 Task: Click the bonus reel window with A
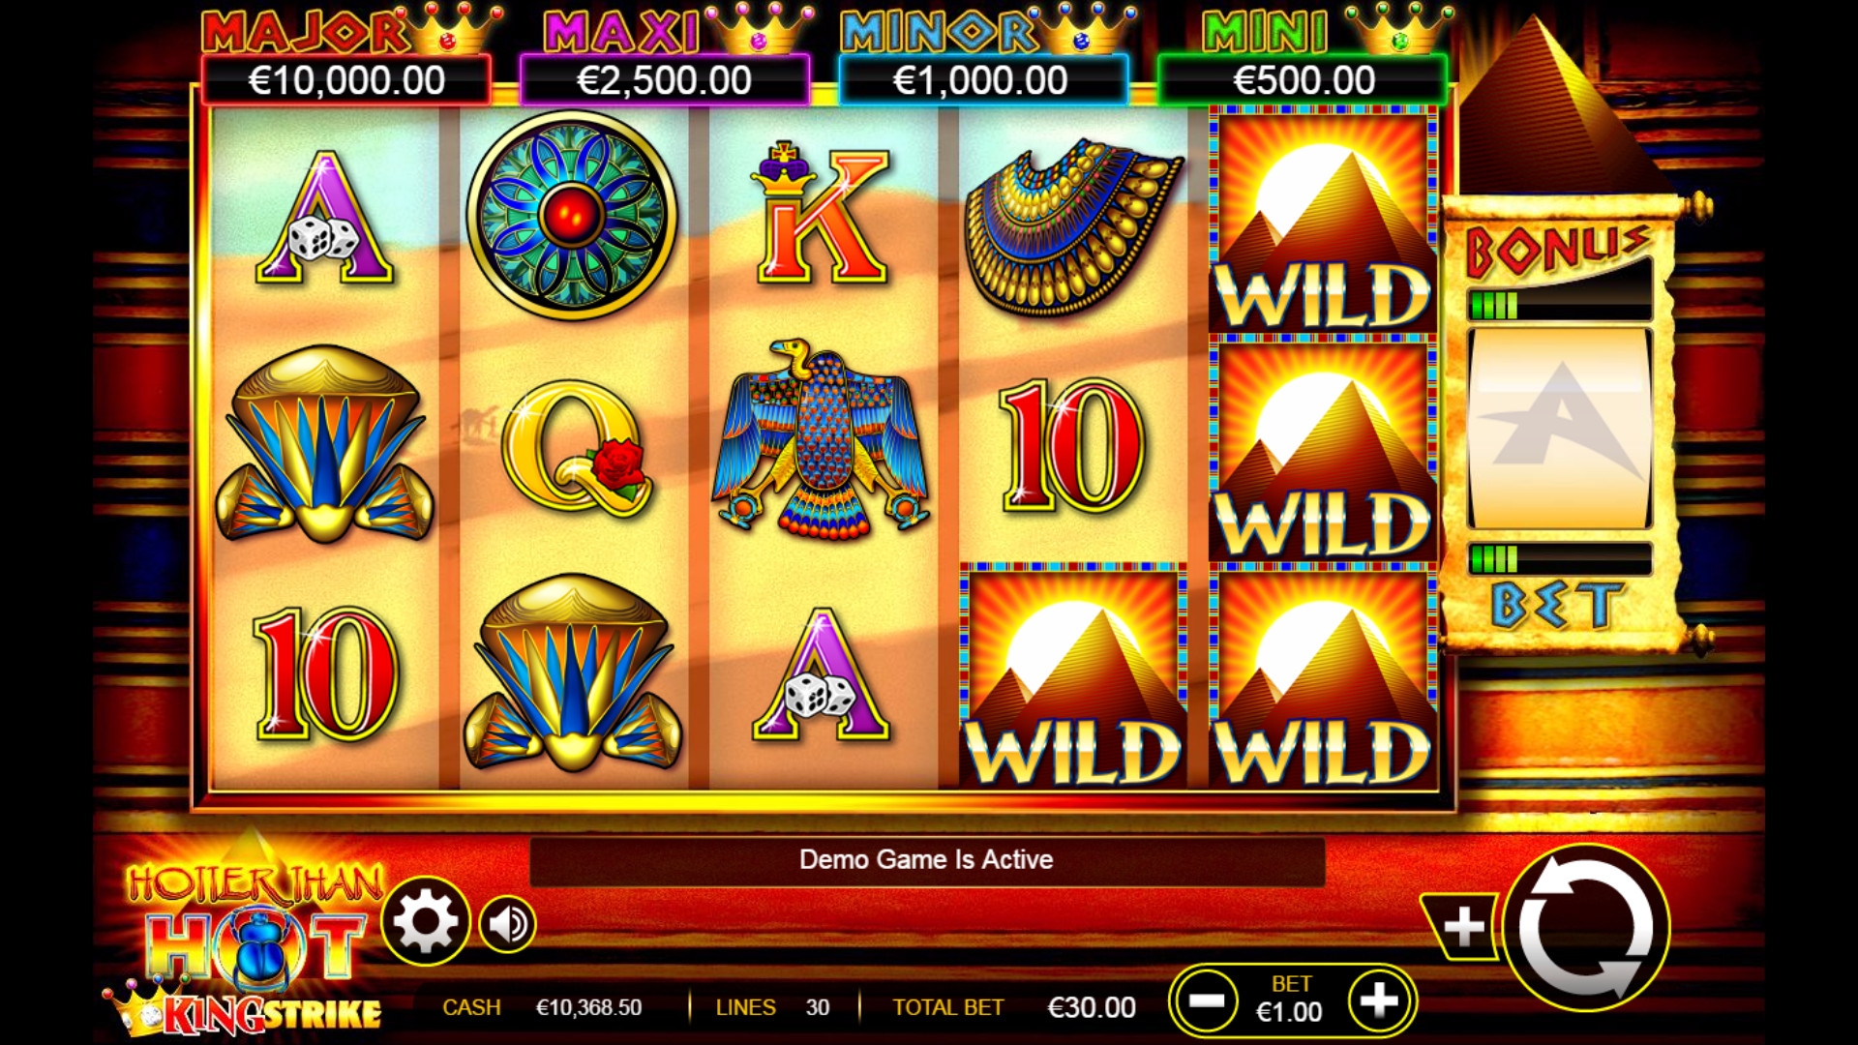(1560, 429)
